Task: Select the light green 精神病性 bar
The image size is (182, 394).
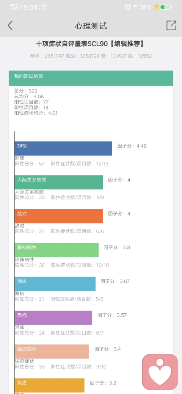Action: (x=56, y=250)
